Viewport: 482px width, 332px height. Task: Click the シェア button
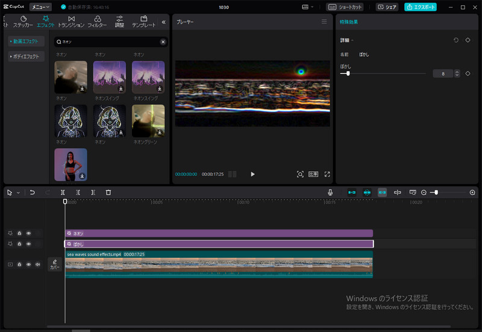(387, 7)
